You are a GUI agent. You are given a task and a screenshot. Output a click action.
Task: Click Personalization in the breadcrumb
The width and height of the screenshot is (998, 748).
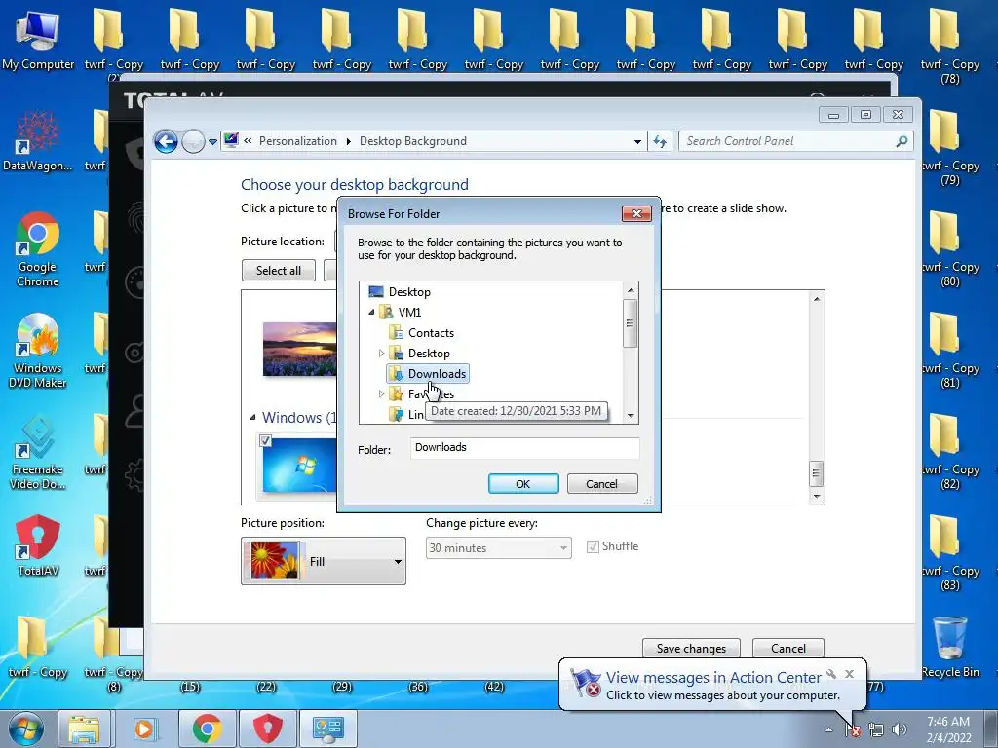298,141
